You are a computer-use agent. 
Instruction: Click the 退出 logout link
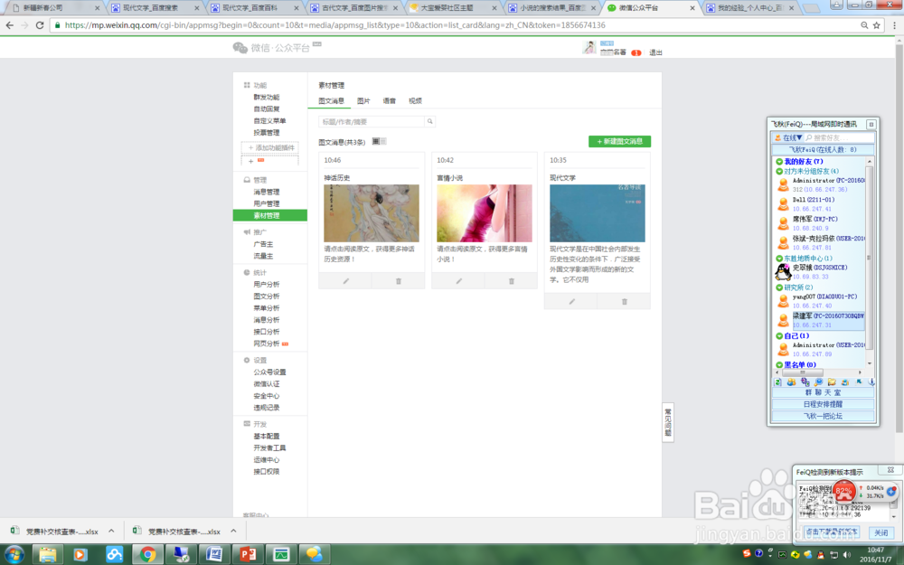coord(655,52)
